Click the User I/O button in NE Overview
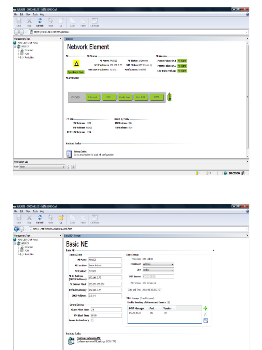Screen dimensions: 262x350 [x=140, y=97]
